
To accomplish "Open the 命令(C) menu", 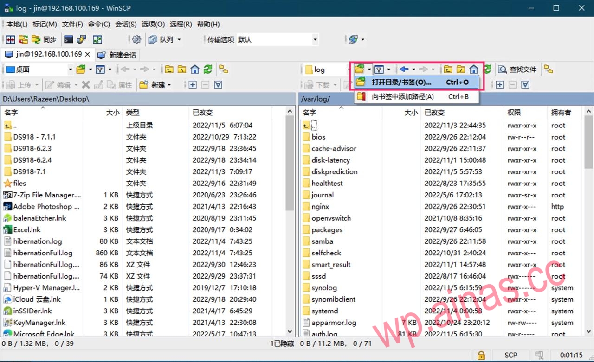I will [x=99, y=24].
